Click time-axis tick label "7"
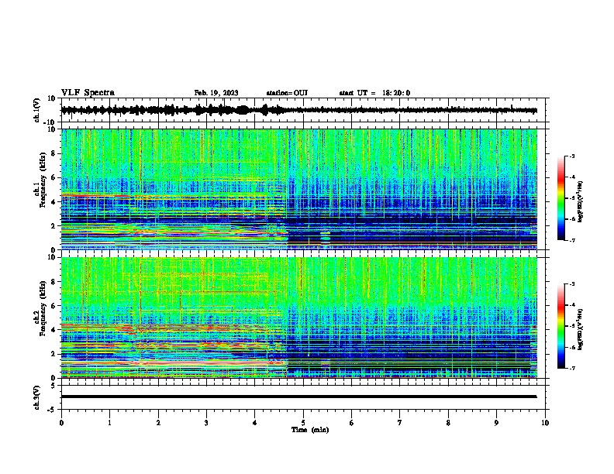The width and height of the screenshot is (614, 474). coord(400,423)
